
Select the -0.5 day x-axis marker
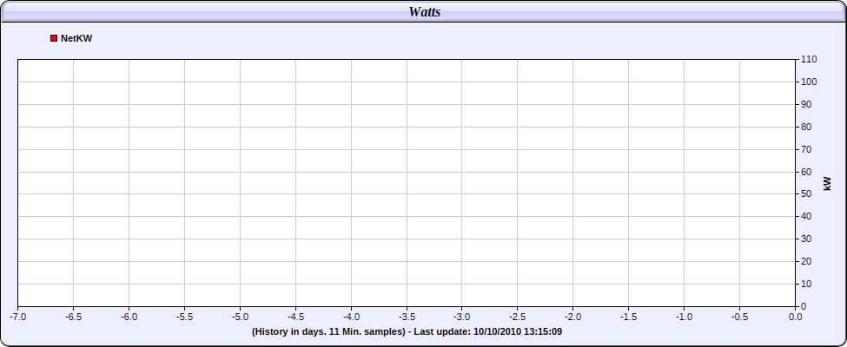click(740, 317)
